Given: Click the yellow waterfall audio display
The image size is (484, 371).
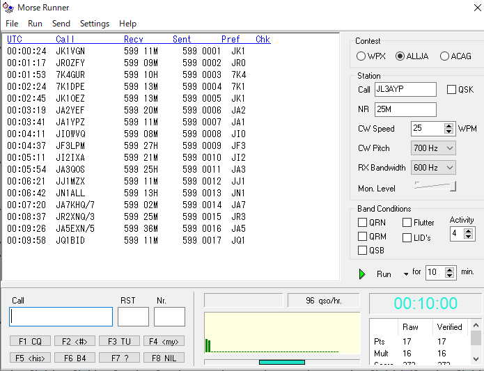Looking at the screenshot, I should (x=282, y=333).
